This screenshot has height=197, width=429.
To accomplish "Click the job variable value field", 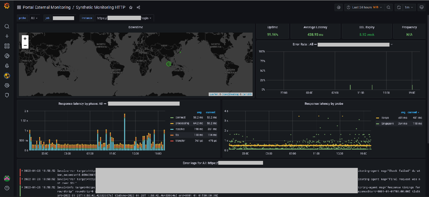I will pyautogui.click(x=63, y=18).
